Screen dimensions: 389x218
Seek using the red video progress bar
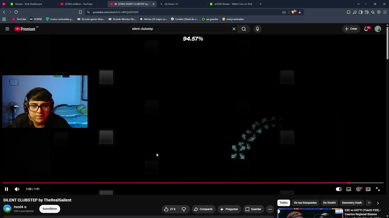[x=193, y=183]
